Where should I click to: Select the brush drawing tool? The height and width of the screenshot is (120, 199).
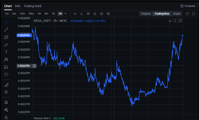pyautogui.click(x=6, y=45)
